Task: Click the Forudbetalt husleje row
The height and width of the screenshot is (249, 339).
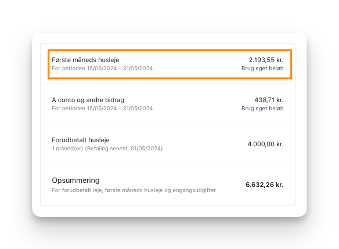Action: tap(168, 144)
